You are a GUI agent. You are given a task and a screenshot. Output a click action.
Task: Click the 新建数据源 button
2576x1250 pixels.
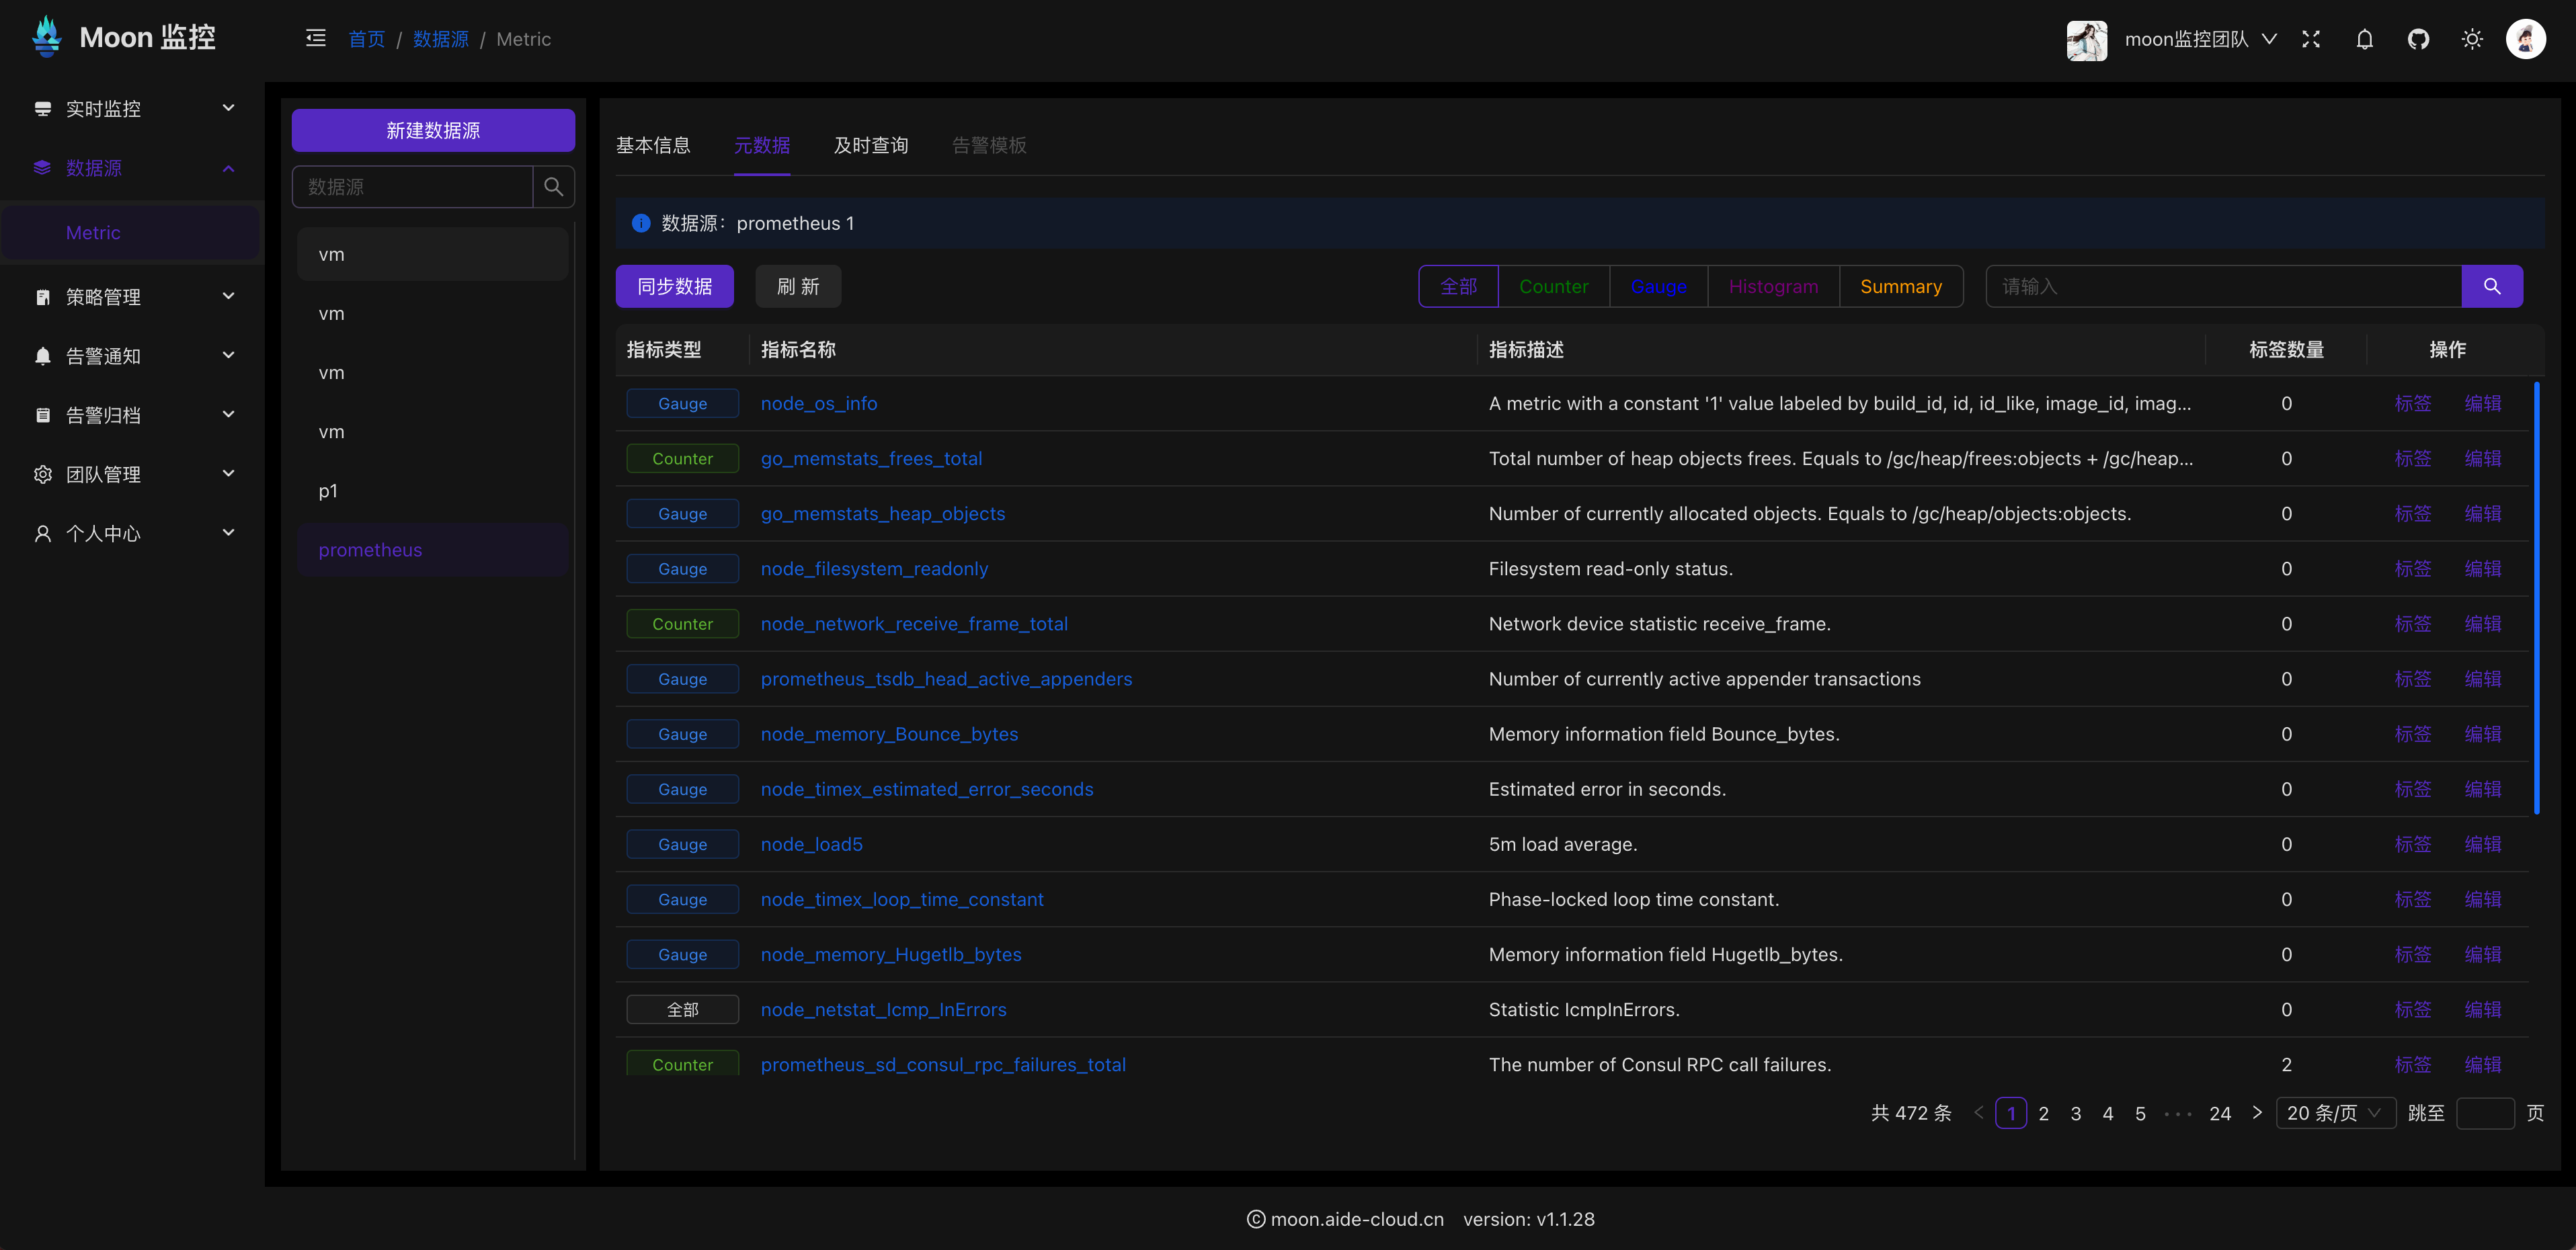[433, 130]
